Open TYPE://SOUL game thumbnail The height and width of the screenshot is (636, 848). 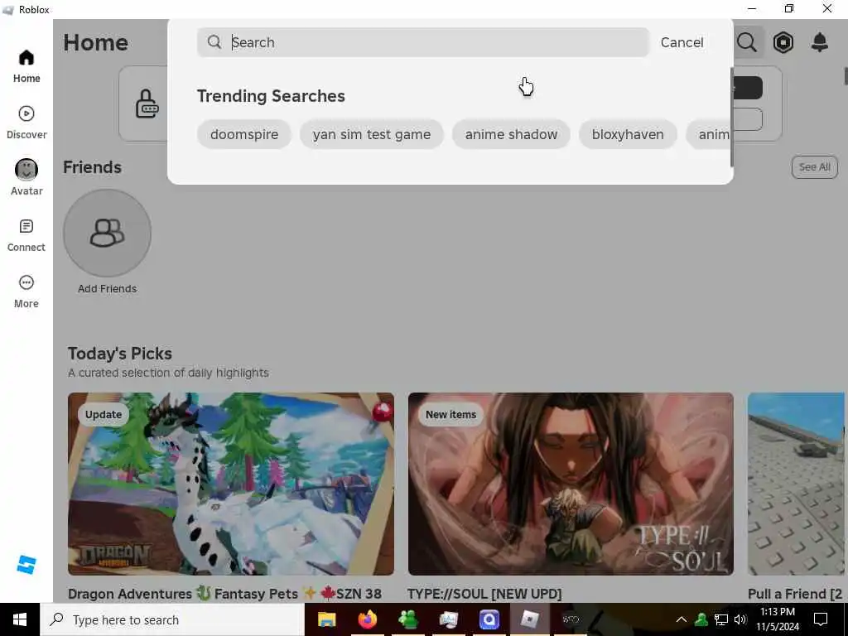point(571,484)
